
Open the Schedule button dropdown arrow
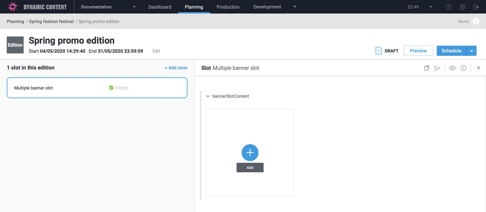(x=472, y=51)
